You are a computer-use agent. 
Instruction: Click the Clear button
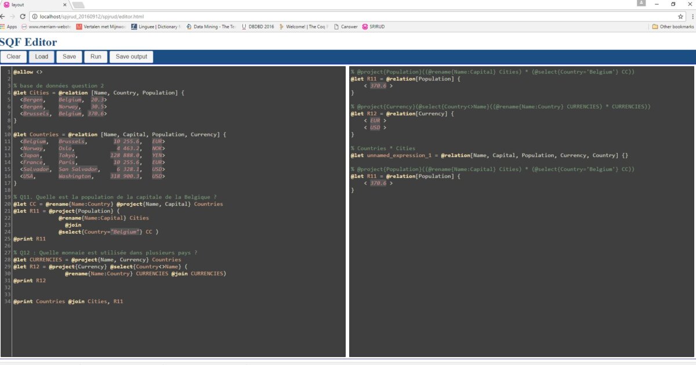(13, 57)
